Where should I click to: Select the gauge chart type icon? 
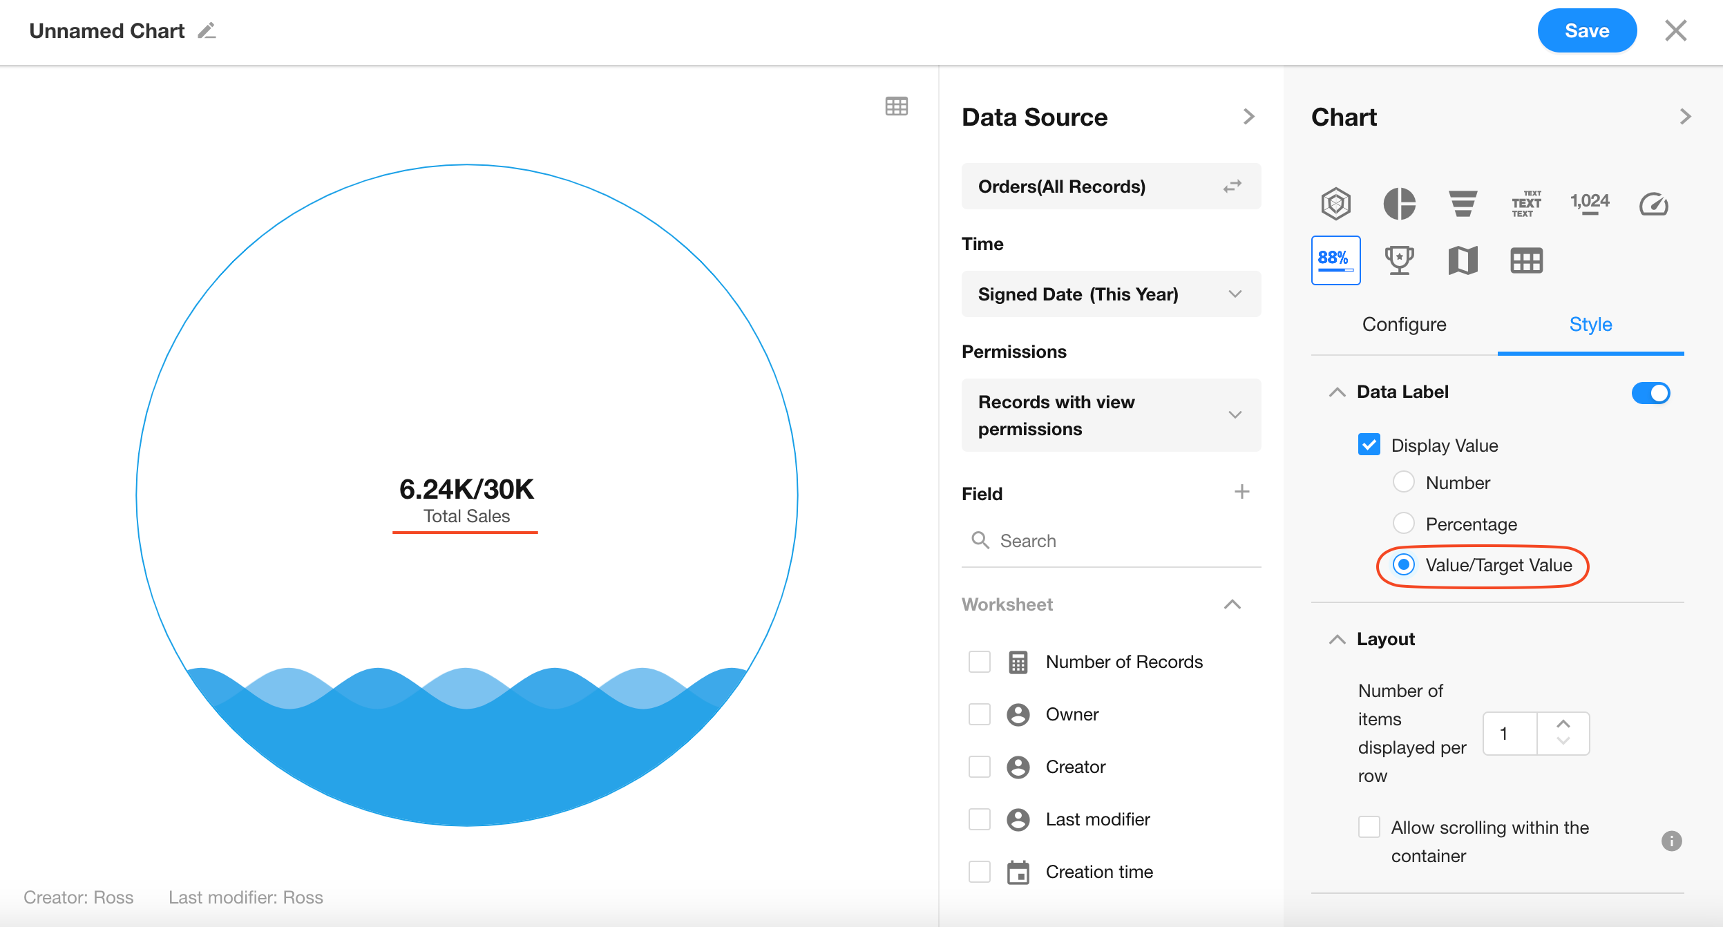[x=1653, y=204]
